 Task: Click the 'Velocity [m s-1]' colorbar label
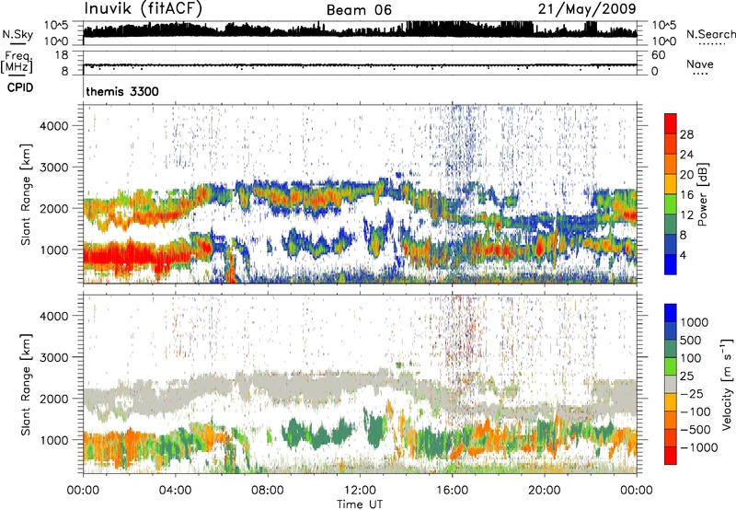click(727, 384)
